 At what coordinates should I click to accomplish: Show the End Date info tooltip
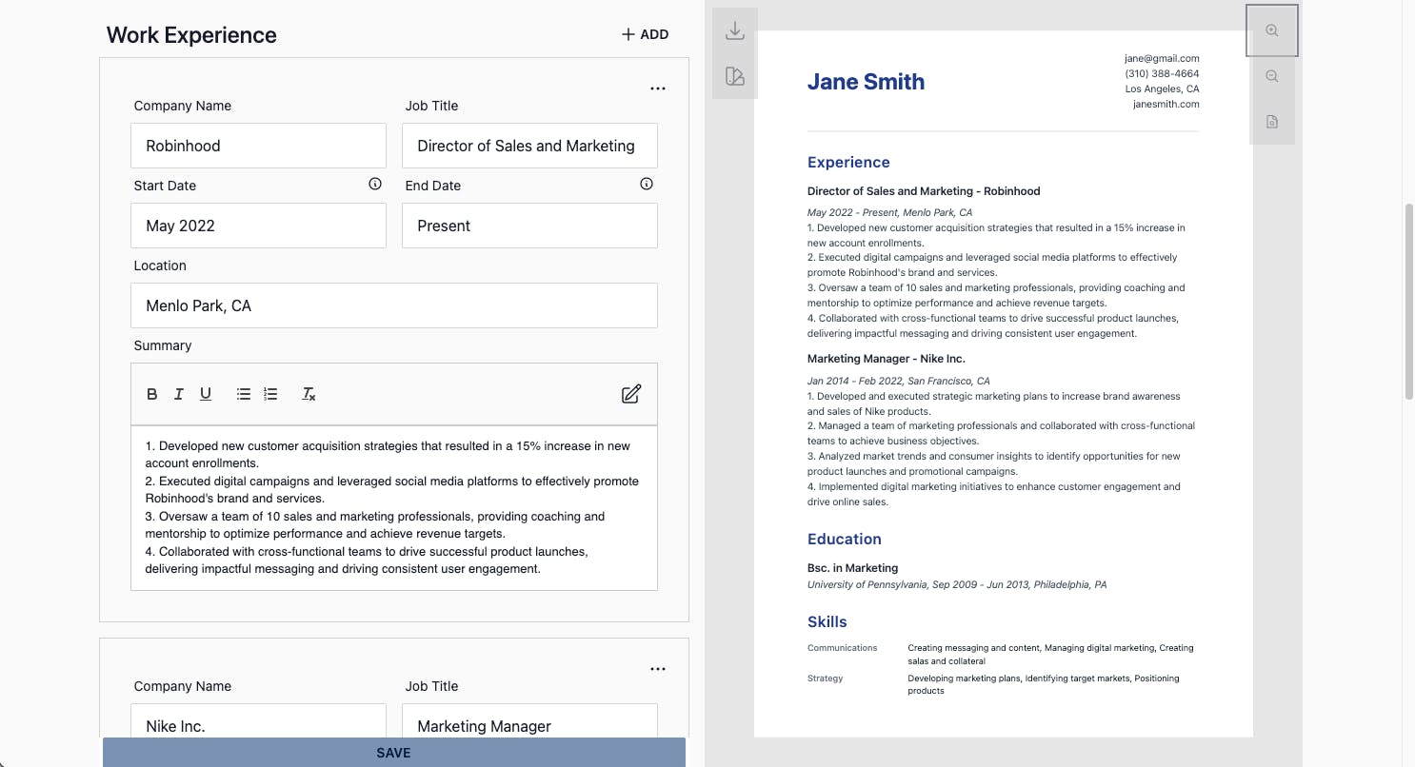[647, 184]
